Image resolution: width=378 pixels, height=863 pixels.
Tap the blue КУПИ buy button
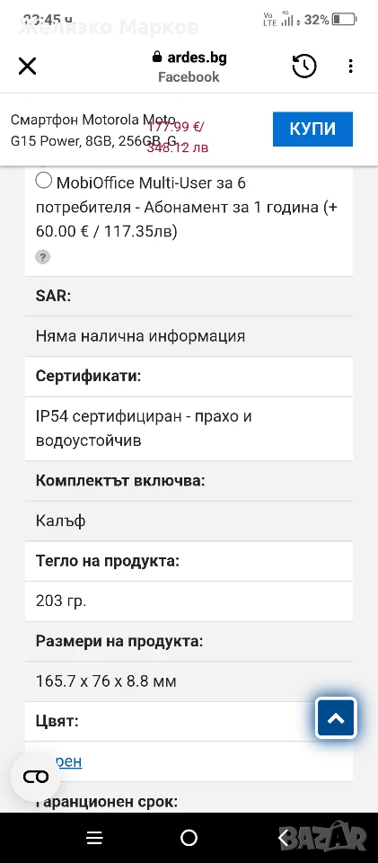coord(312,129)
